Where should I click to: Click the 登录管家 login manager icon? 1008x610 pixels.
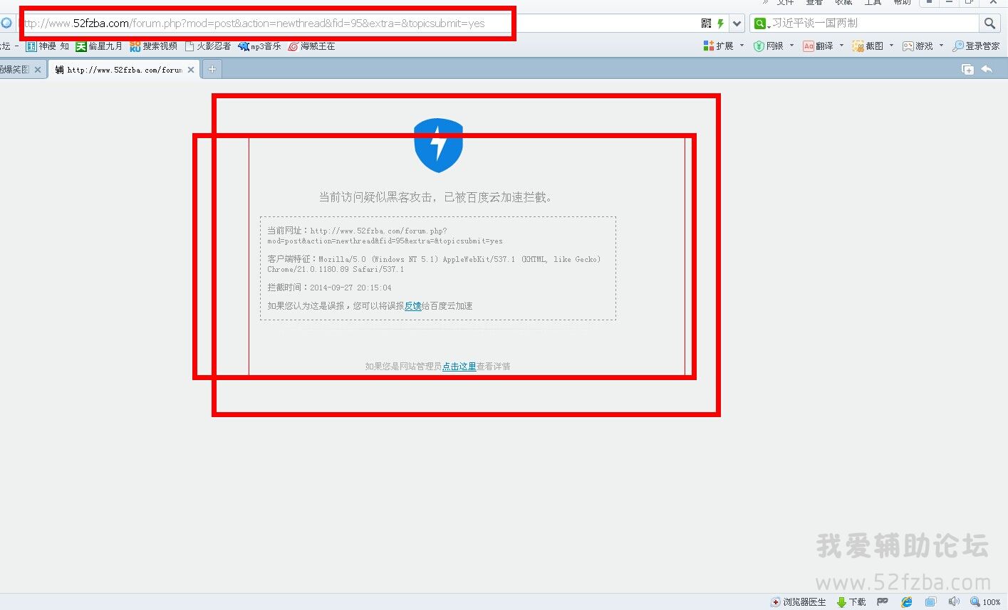(x=958, y=46)
